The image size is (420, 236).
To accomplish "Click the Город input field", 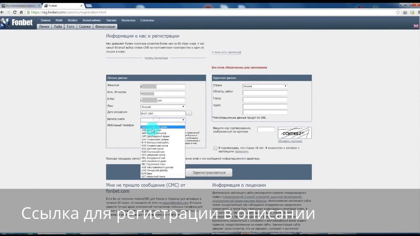I will pos(265,99).
